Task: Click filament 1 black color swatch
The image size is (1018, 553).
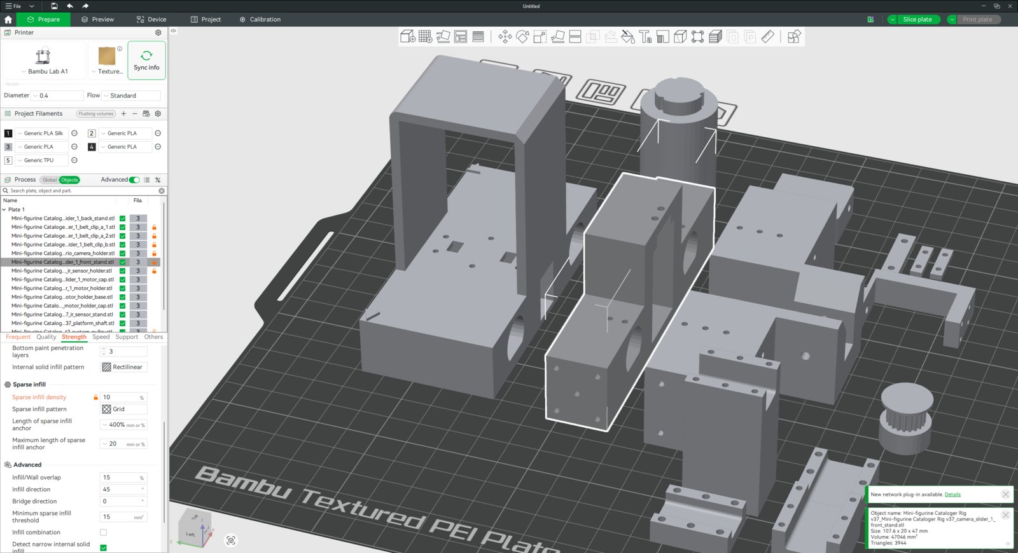Action: [8, 133]
